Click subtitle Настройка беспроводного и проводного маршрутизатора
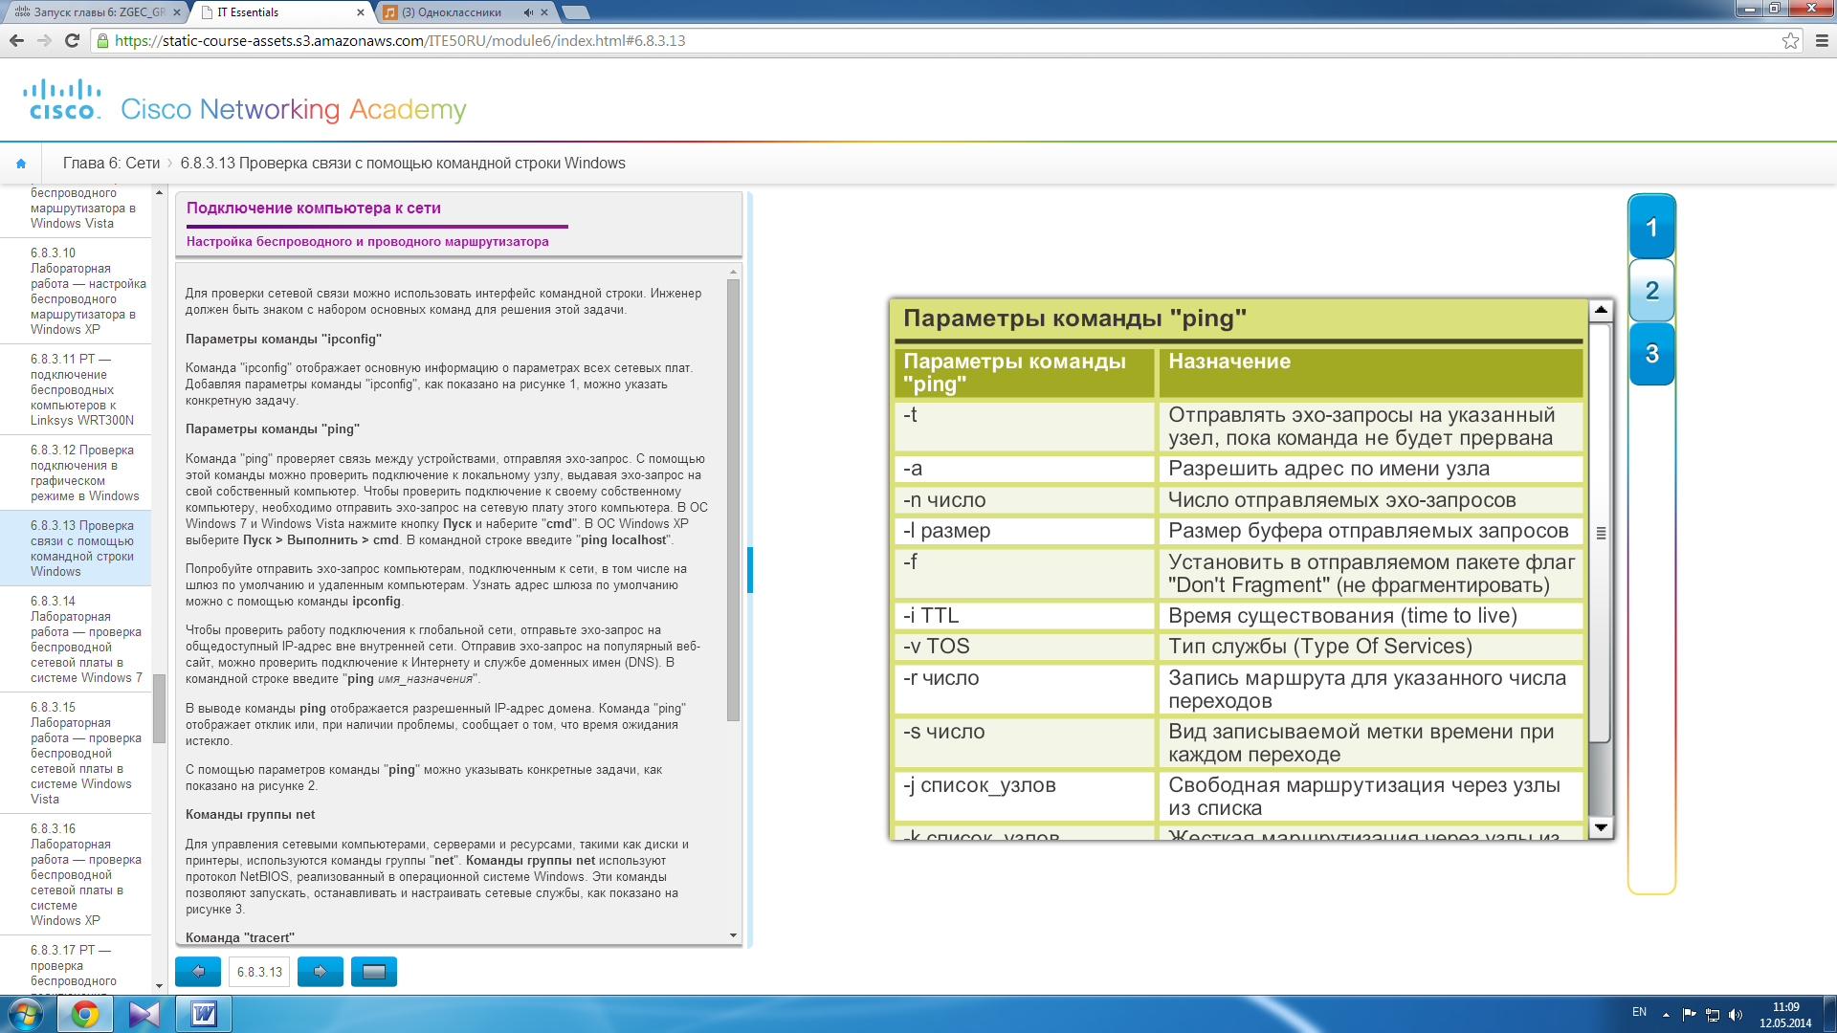 pyautogui.click(x=367, y=241)
